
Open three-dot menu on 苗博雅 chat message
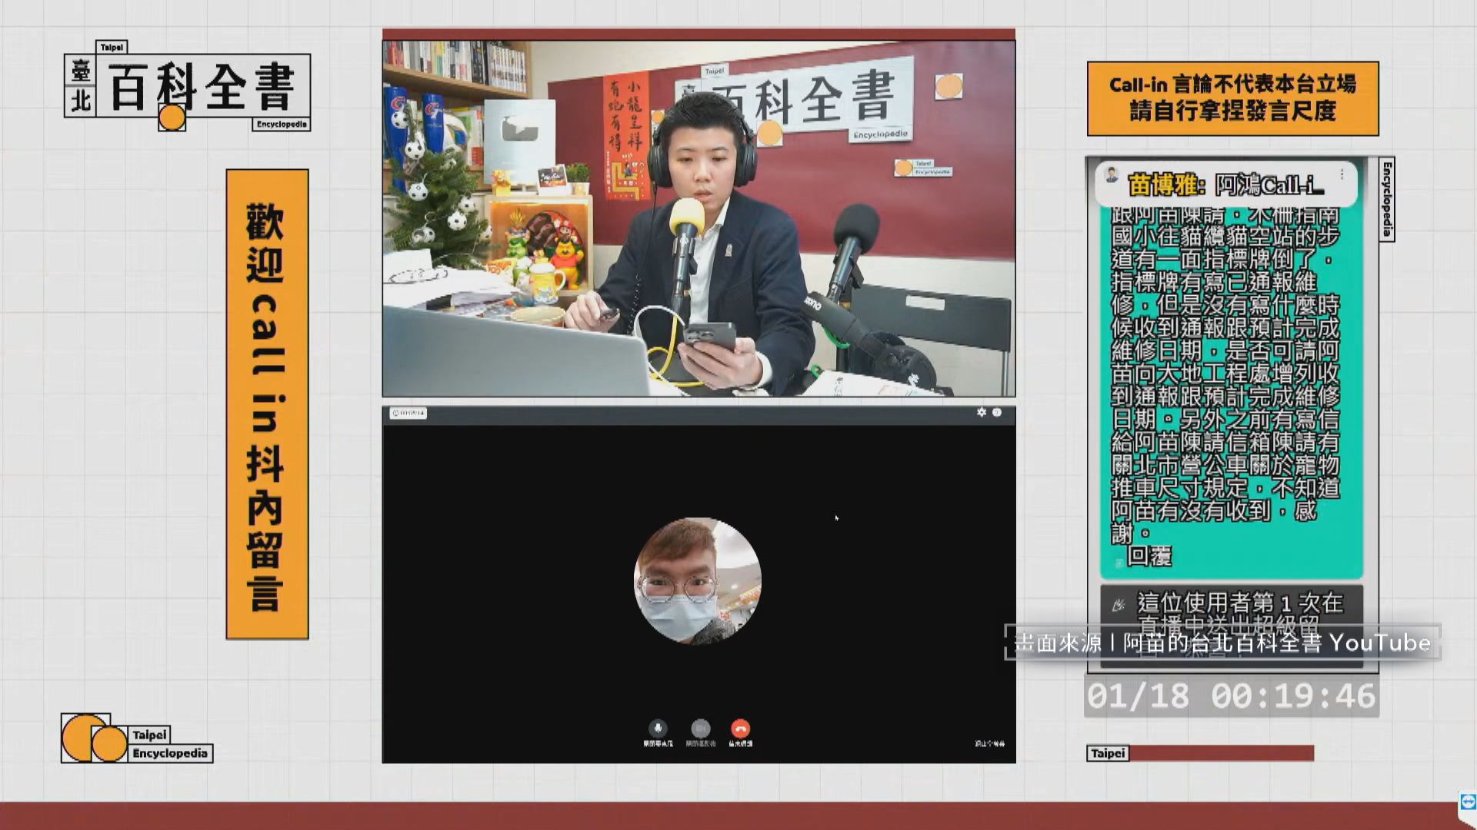click(x=1342, y=174)
